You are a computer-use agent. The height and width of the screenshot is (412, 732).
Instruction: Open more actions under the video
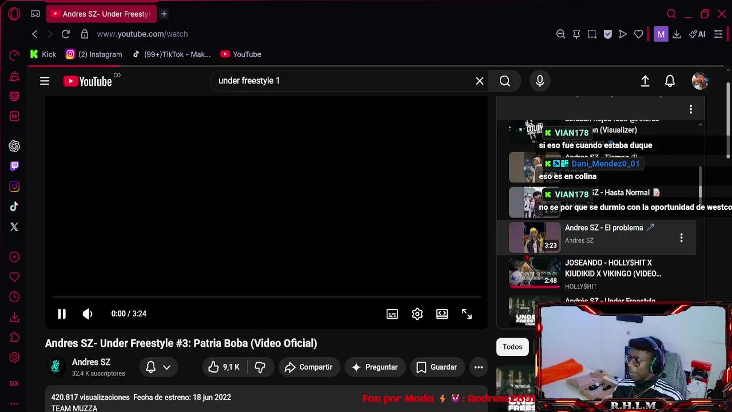click(479, 367)
